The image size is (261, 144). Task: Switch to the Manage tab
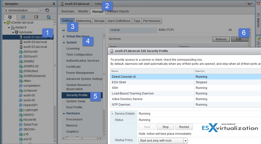coord(98,11)
